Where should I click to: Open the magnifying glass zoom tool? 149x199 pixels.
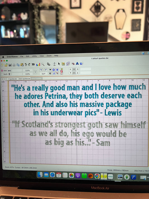[43, 64]
